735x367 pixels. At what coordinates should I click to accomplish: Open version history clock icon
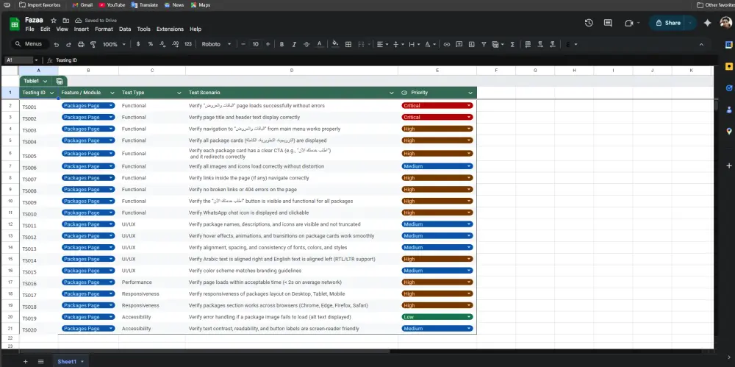click(589, 23)
